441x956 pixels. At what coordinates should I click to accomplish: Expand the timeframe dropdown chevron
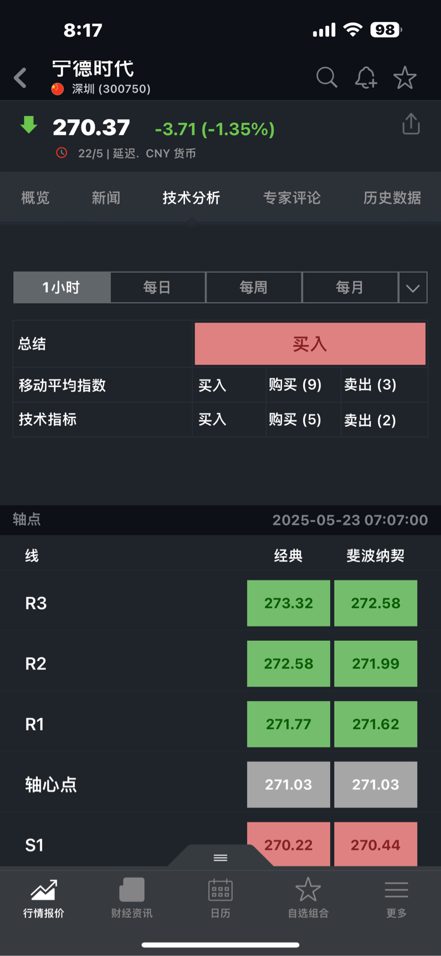pyautogui.click(x=413, y=287)
